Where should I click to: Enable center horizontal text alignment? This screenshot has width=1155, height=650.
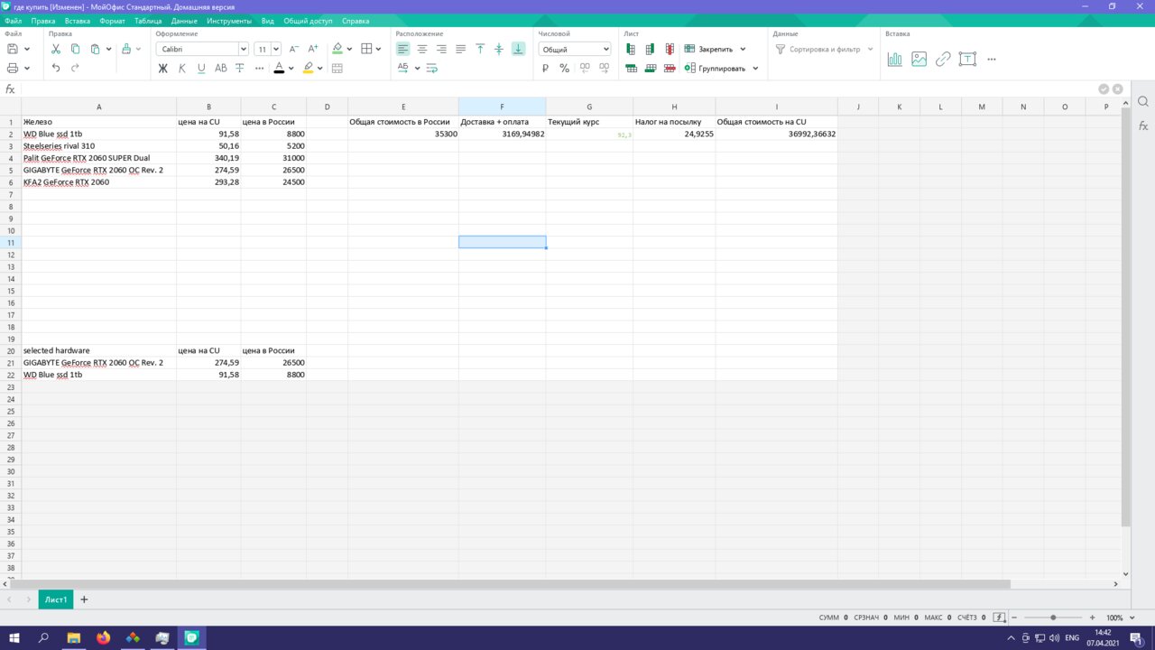pyautogui.click(x=422, y=50)
